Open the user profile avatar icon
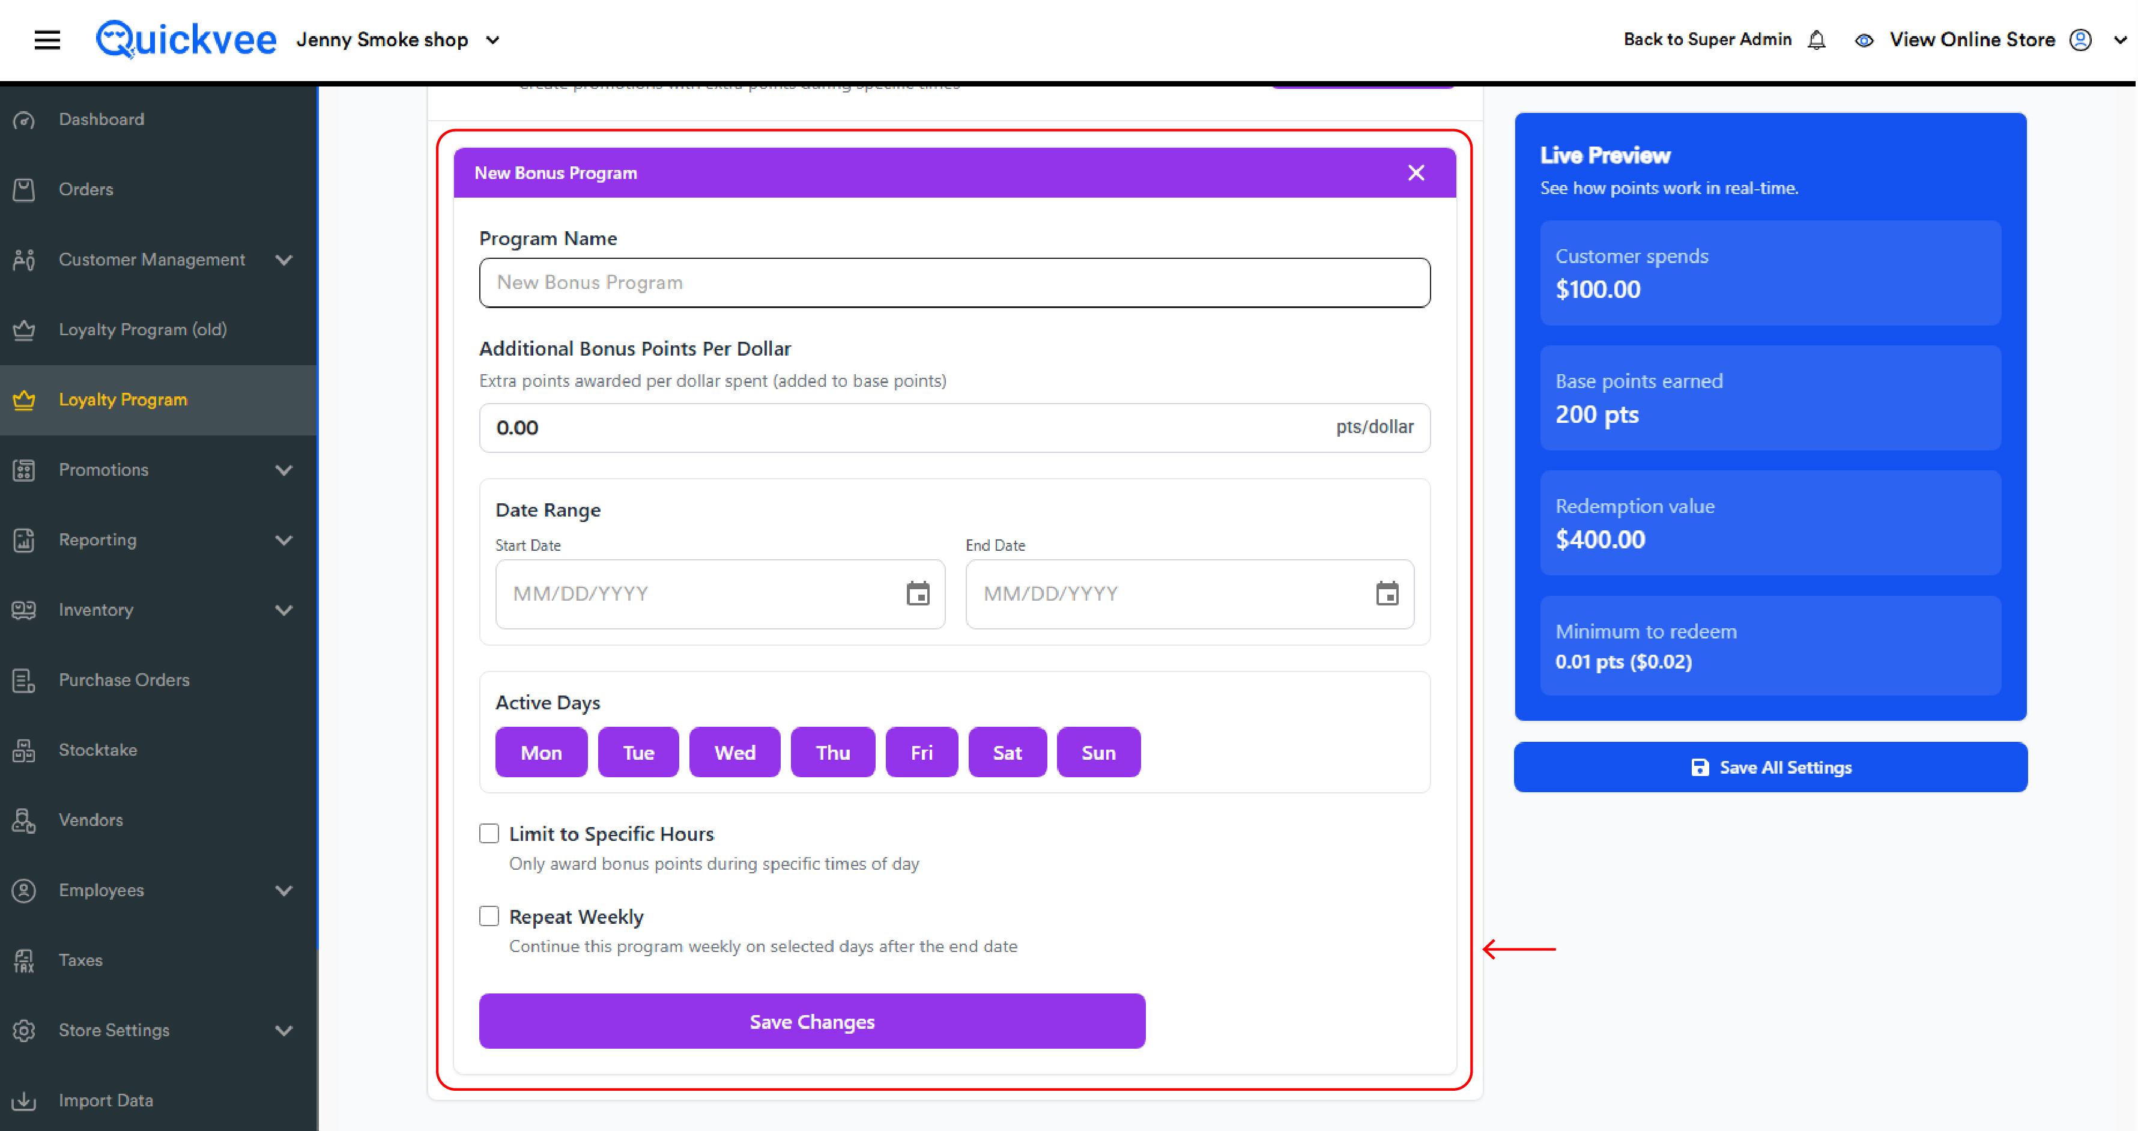 pyautogui.click(x=2081, y=40)
